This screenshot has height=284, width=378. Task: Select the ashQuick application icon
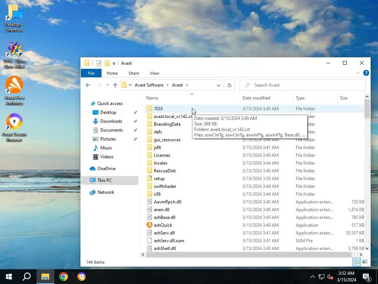click(150, 225)
